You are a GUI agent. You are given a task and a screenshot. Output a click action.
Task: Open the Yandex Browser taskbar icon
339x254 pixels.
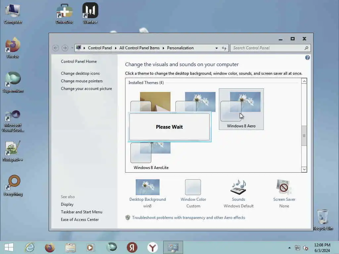(x=152, y=247)
